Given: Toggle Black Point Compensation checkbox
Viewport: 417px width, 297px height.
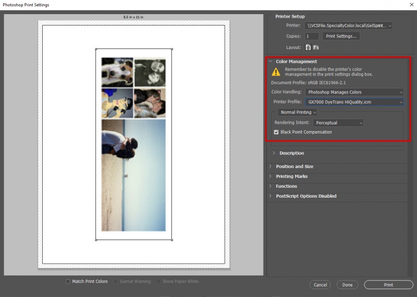Looking at the screenshot, I should click(x=276, y=132).
